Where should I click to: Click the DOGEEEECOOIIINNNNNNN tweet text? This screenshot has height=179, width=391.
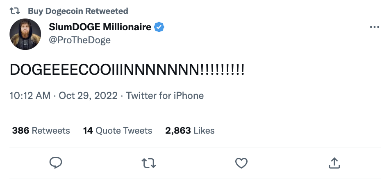pos(127,70)
